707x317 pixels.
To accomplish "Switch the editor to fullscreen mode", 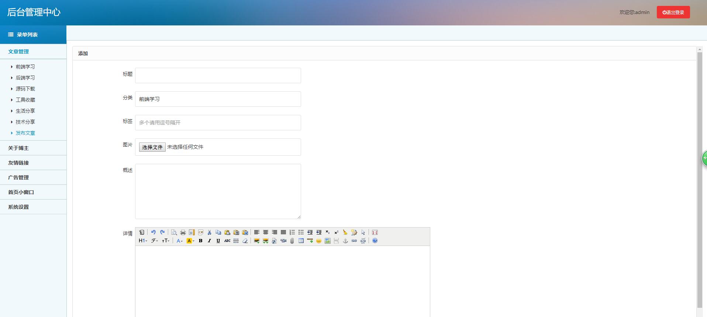I will [x=375, y=232].
